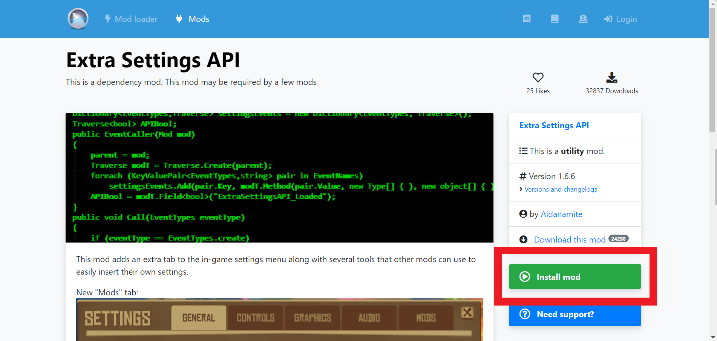Select the GENERAL tab in settings screenshot

click(199, 318)
